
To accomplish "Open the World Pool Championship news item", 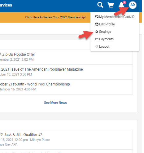I will click(66, 87).
